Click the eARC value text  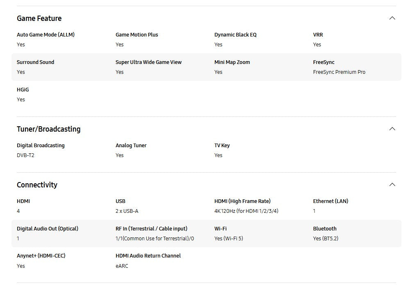(x=122, y=266)
